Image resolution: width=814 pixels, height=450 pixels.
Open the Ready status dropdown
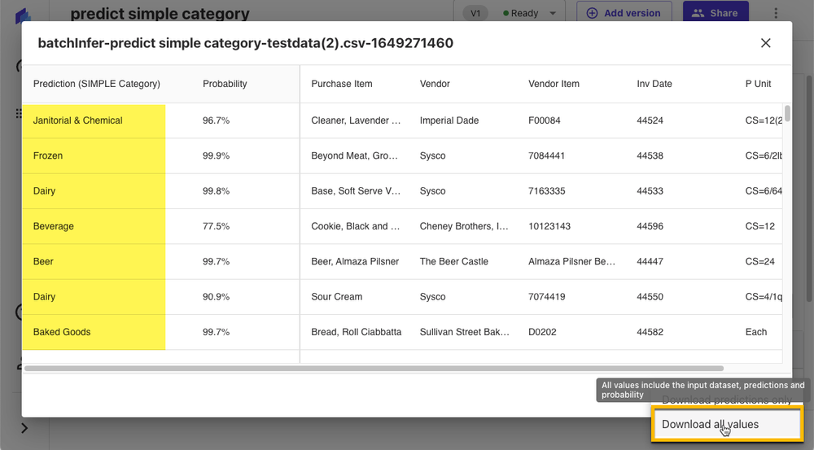[530, 13]
